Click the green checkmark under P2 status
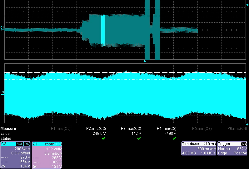The width and height of the screenshot is (249, 169). click(x=103, y=138)
